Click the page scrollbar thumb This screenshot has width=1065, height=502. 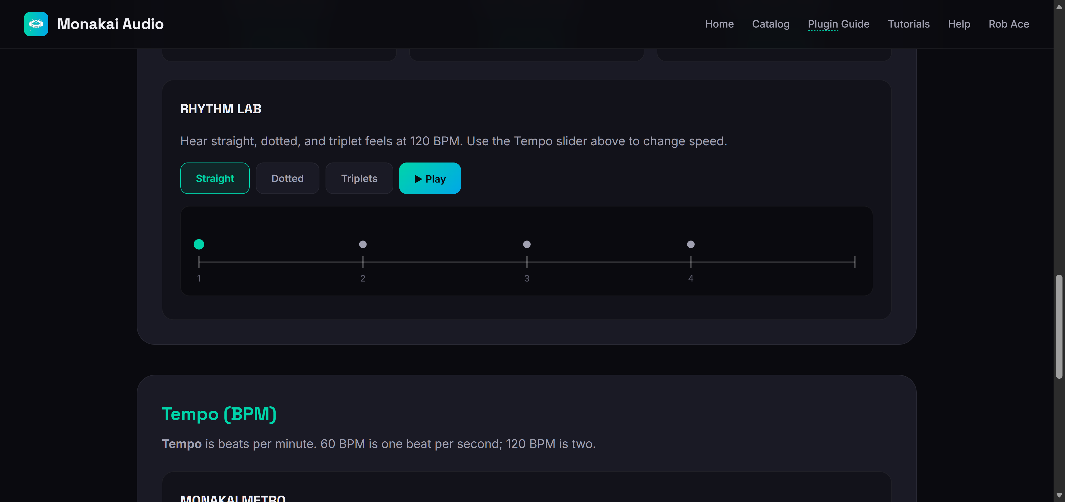pyautogui.click(x=1059, y=326)
